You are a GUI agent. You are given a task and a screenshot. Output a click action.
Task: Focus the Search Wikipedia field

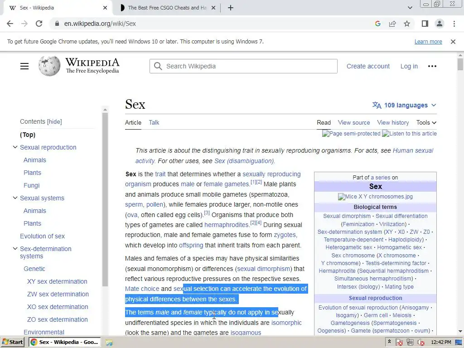pos(243,66)
